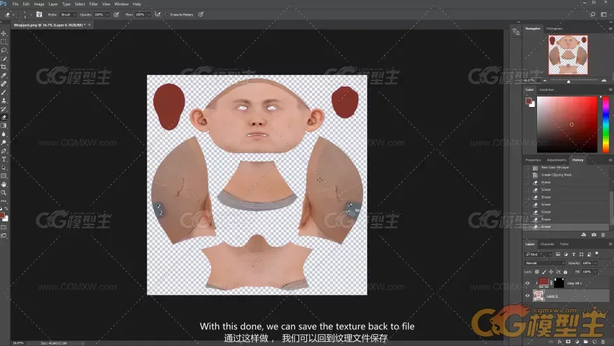Open the layer blend mode Normal dropdown
Screen dimensions: 614x346
[x=545, y=263]
